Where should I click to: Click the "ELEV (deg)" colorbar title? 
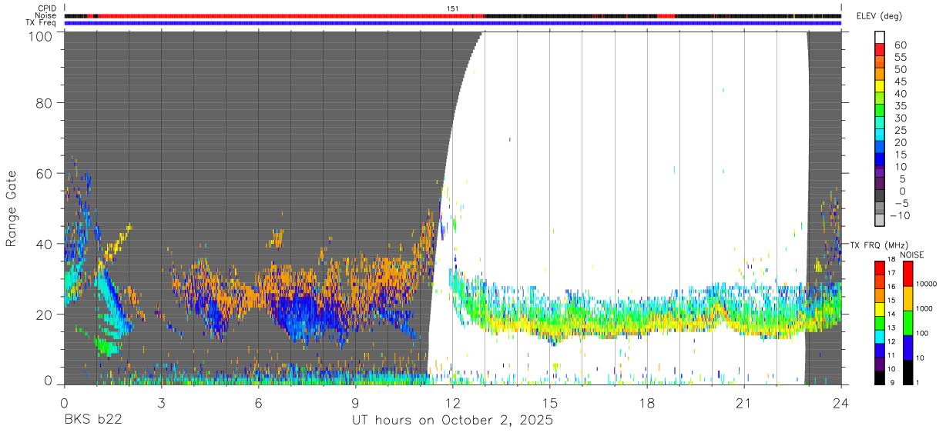(879, 16)
